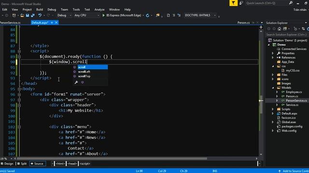Click the Undo arrow icon
The width and height of the screenshot is (309, 173).
pos(40,15)
